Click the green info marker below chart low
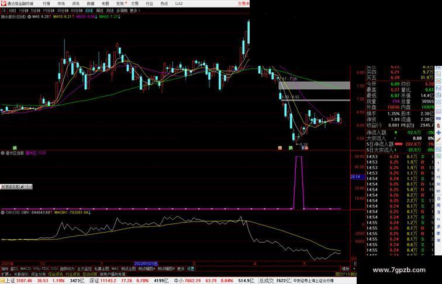 (x=291, y=148)
